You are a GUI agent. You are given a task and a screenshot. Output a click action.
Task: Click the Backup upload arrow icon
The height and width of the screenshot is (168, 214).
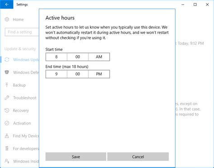click(7, 85)
